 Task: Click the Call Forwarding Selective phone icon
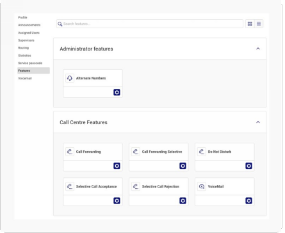coord(136,152)
